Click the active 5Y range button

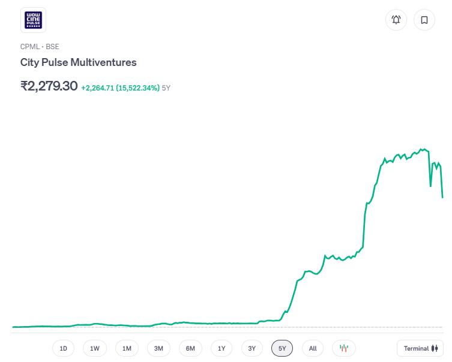pos(282,348)
